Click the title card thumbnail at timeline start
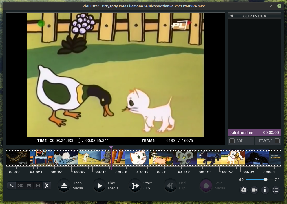The image size is (287, 204). (x=18, y=158)
